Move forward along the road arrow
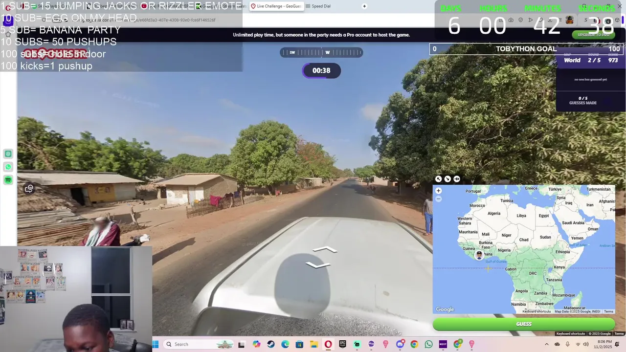The width and height of the screenshot is (626, 352). 325,250
